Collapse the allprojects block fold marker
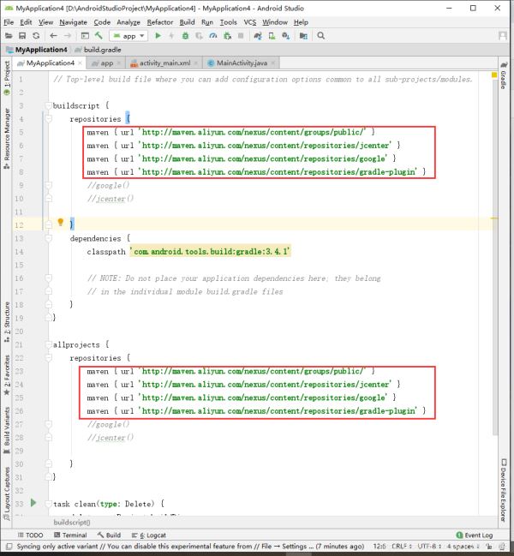The image size is (514, 556). coord(49,344)
